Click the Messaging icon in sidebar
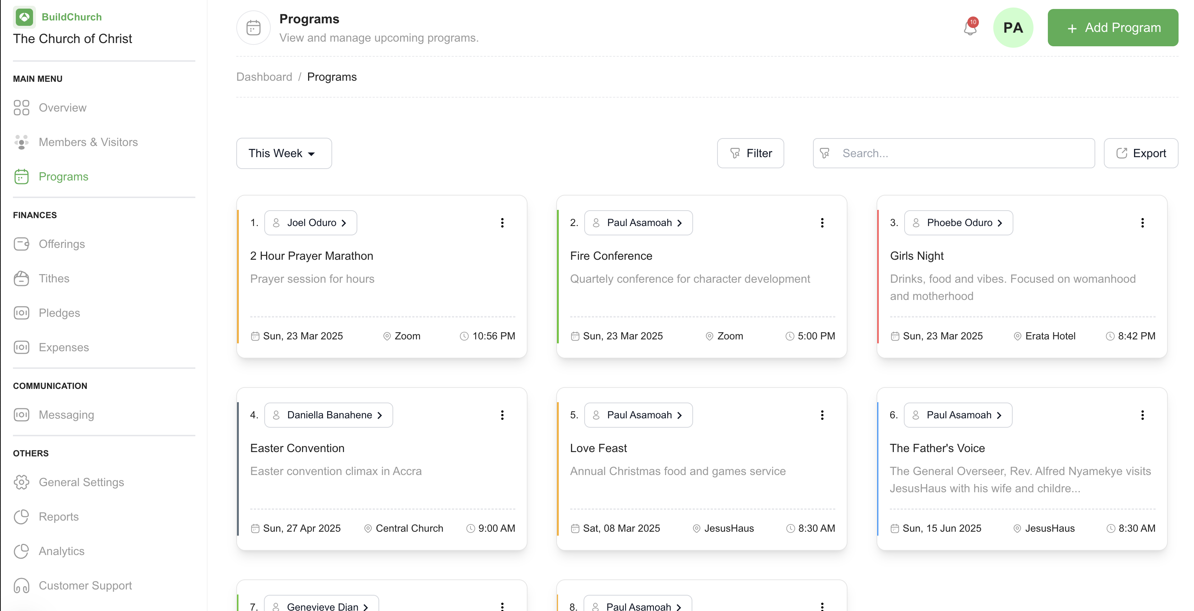This screenshot has height=611, width=1194. [21, 415]
